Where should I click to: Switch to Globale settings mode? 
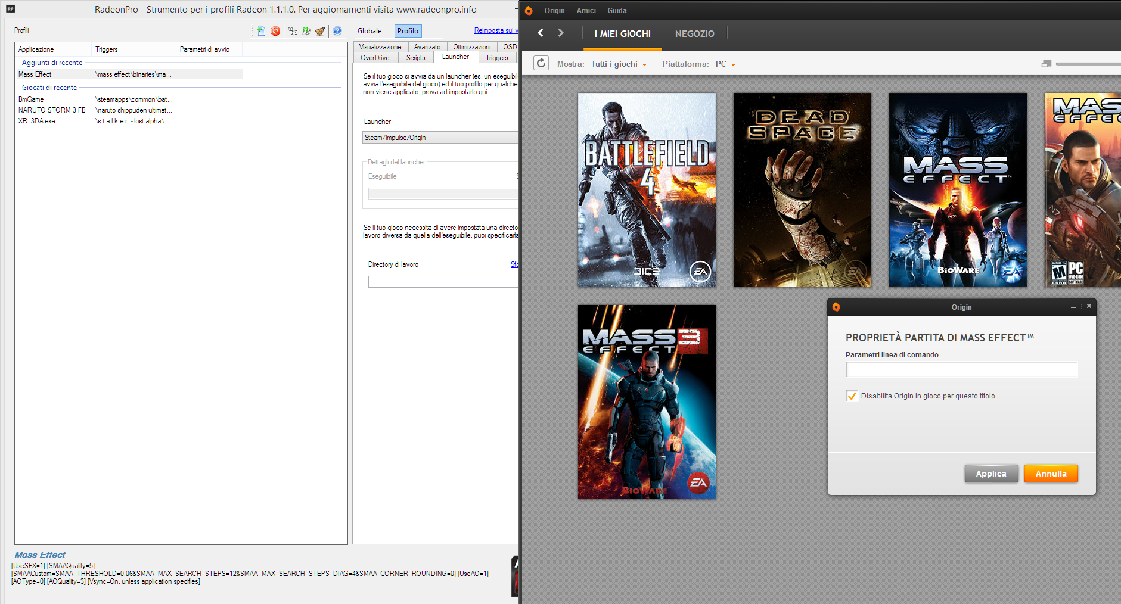click(x=369, y=31)
